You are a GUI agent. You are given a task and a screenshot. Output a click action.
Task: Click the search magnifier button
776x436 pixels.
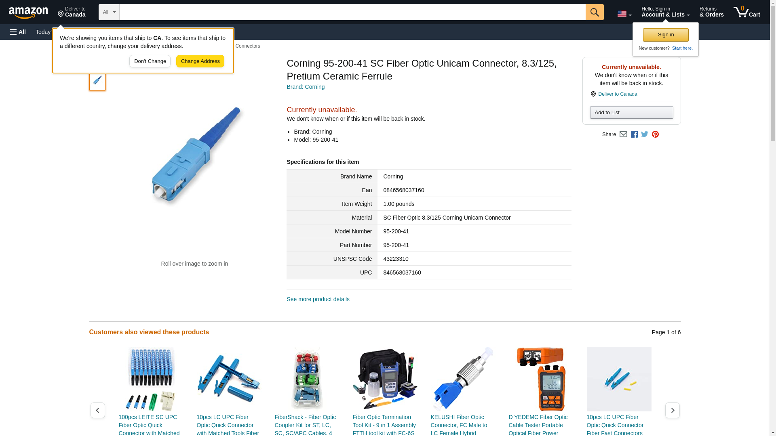pos(594,12)
